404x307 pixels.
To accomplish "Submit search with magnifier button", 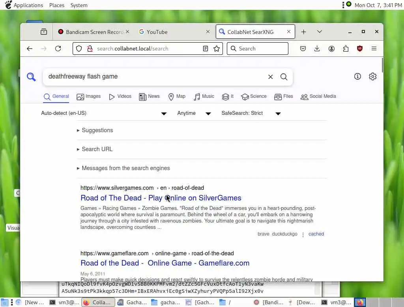I will coord(284,77).
